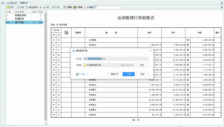Click the 取消 cancel button
This screenshot has width=224, height=127.
click(x=142, y=74)
